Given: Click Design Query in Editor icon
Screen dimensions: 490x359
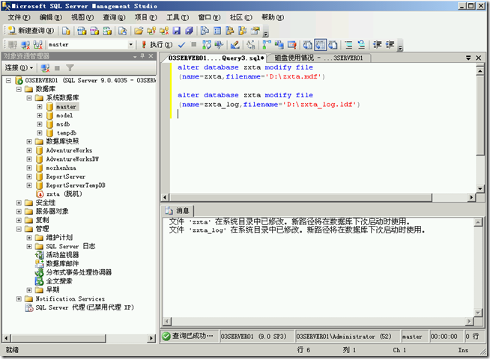Looking at the screenshot, I should pyautogui.click(x=235, y=45).
